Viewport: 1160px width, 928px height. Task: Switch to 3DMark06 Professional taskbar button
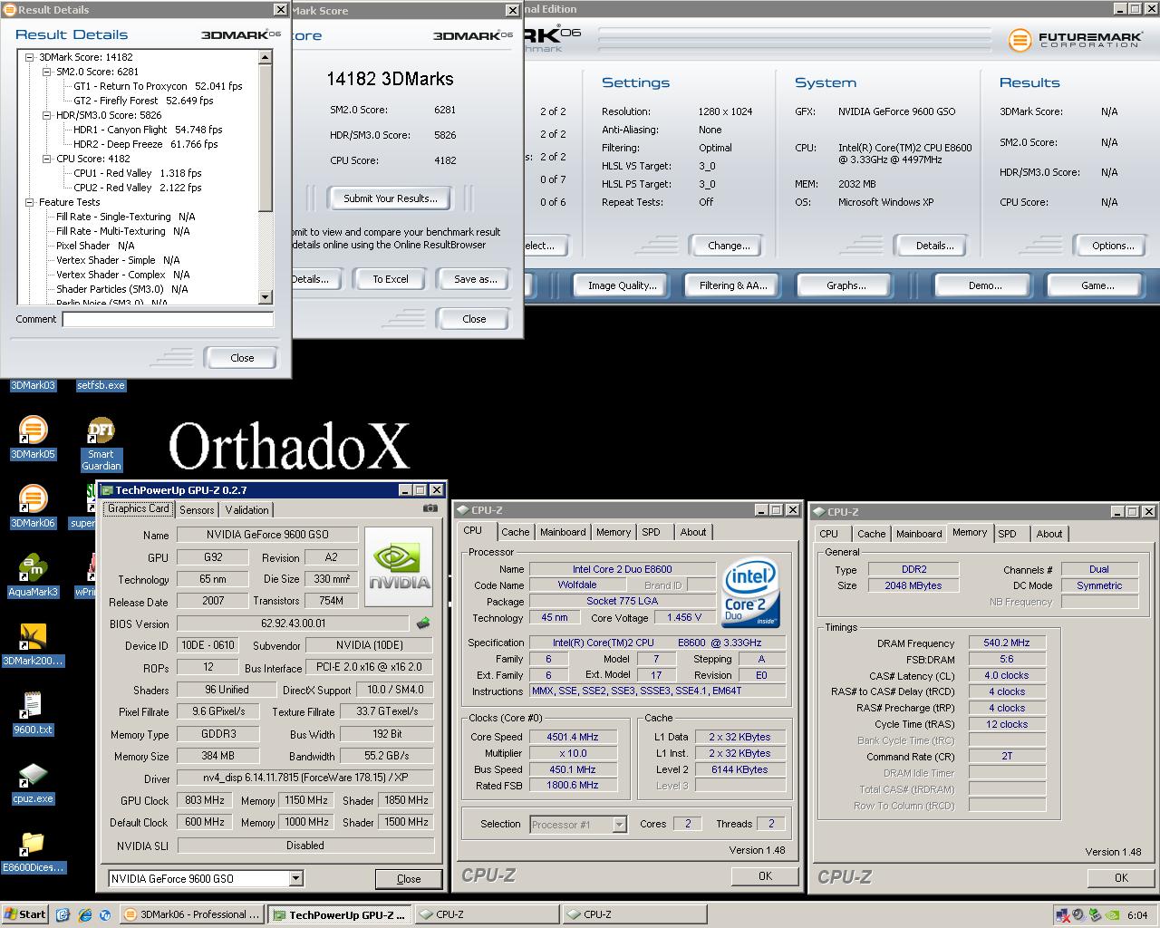pyautogui.click(x=192, y=914)
